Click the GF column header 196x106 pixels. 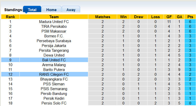(x=168, y=17)
